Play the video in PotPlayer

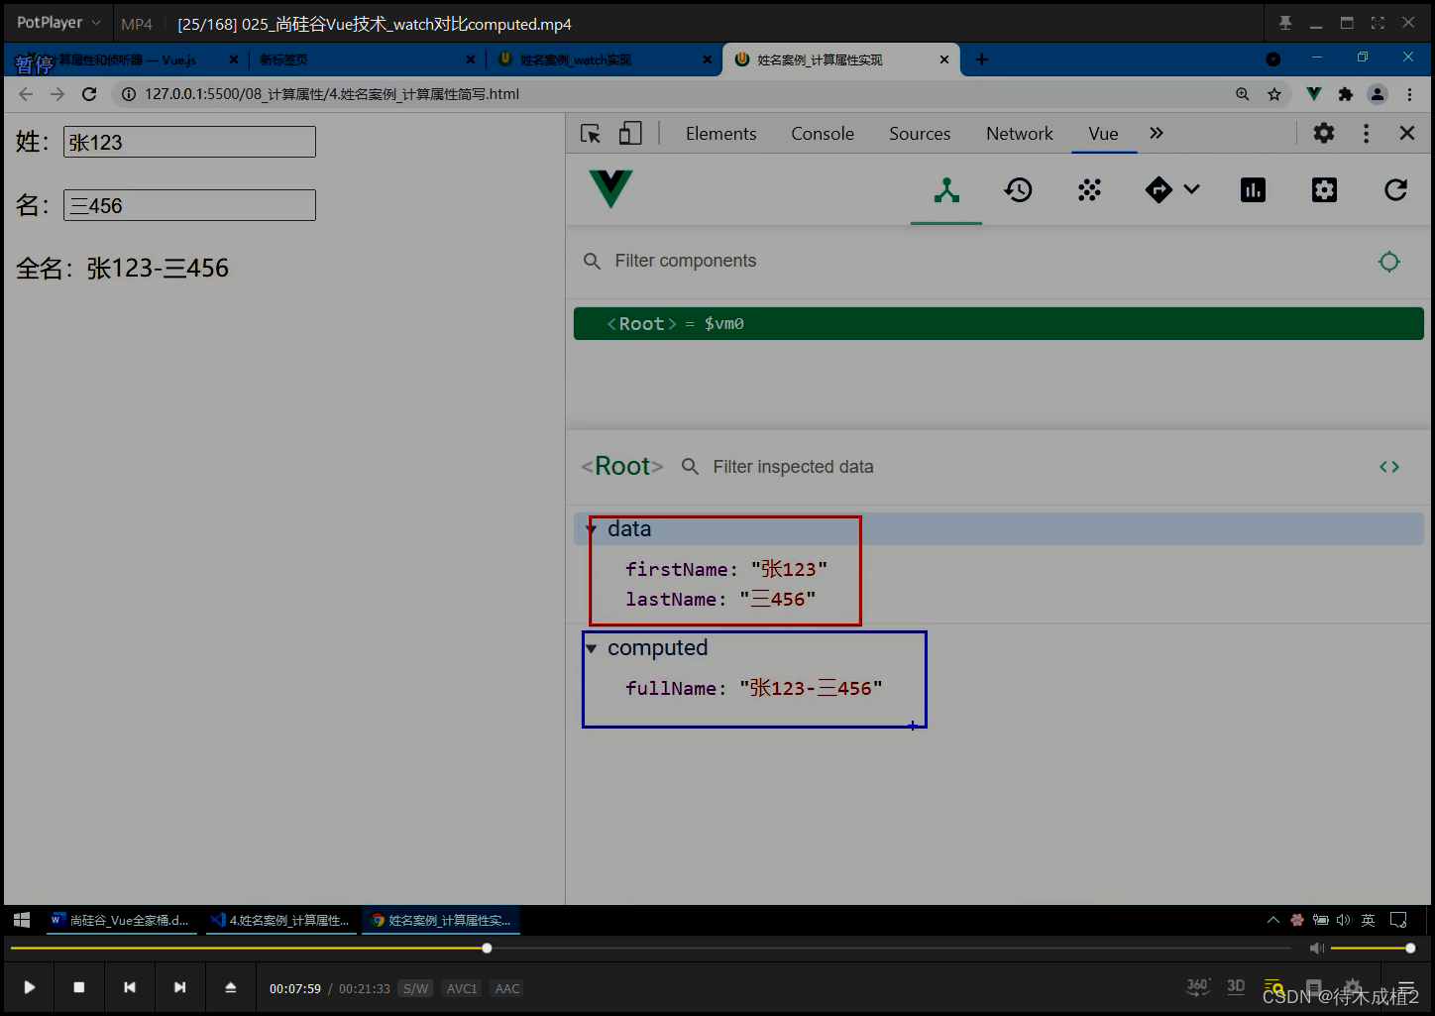30,987
